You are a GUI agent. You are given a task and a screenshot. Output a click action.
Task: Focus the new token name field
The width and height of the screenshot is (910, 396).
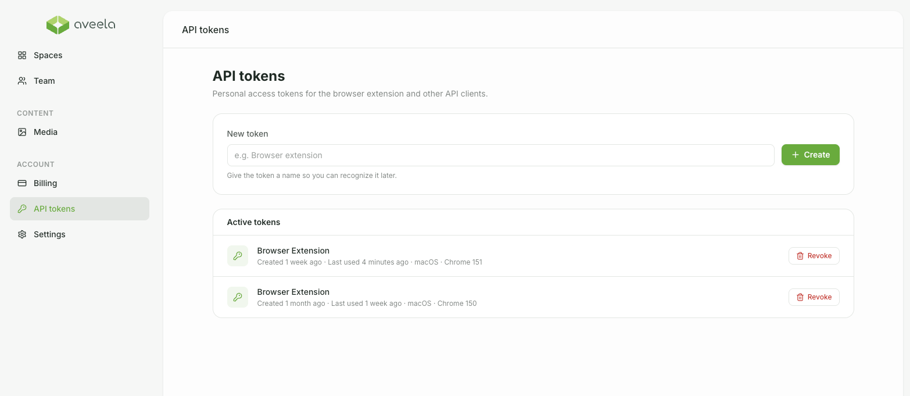[500, 155]
